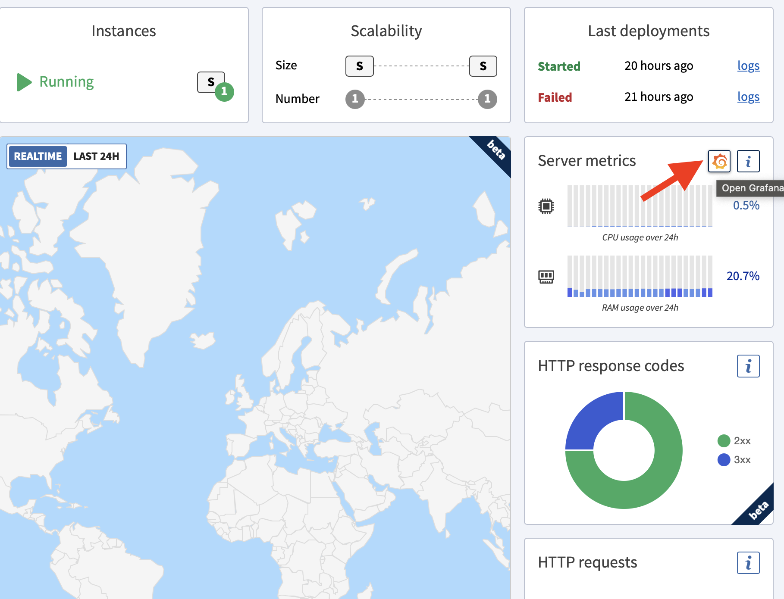Open Server metrics info tooltip
784x599 pixels.
pyautogui.click(x=748, y=162)
